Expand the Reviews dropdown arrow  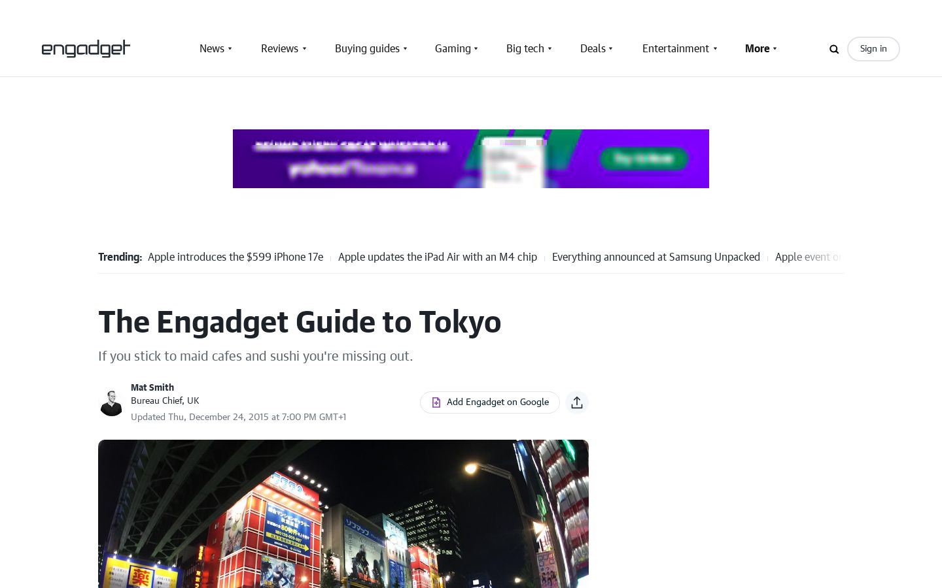304,48
